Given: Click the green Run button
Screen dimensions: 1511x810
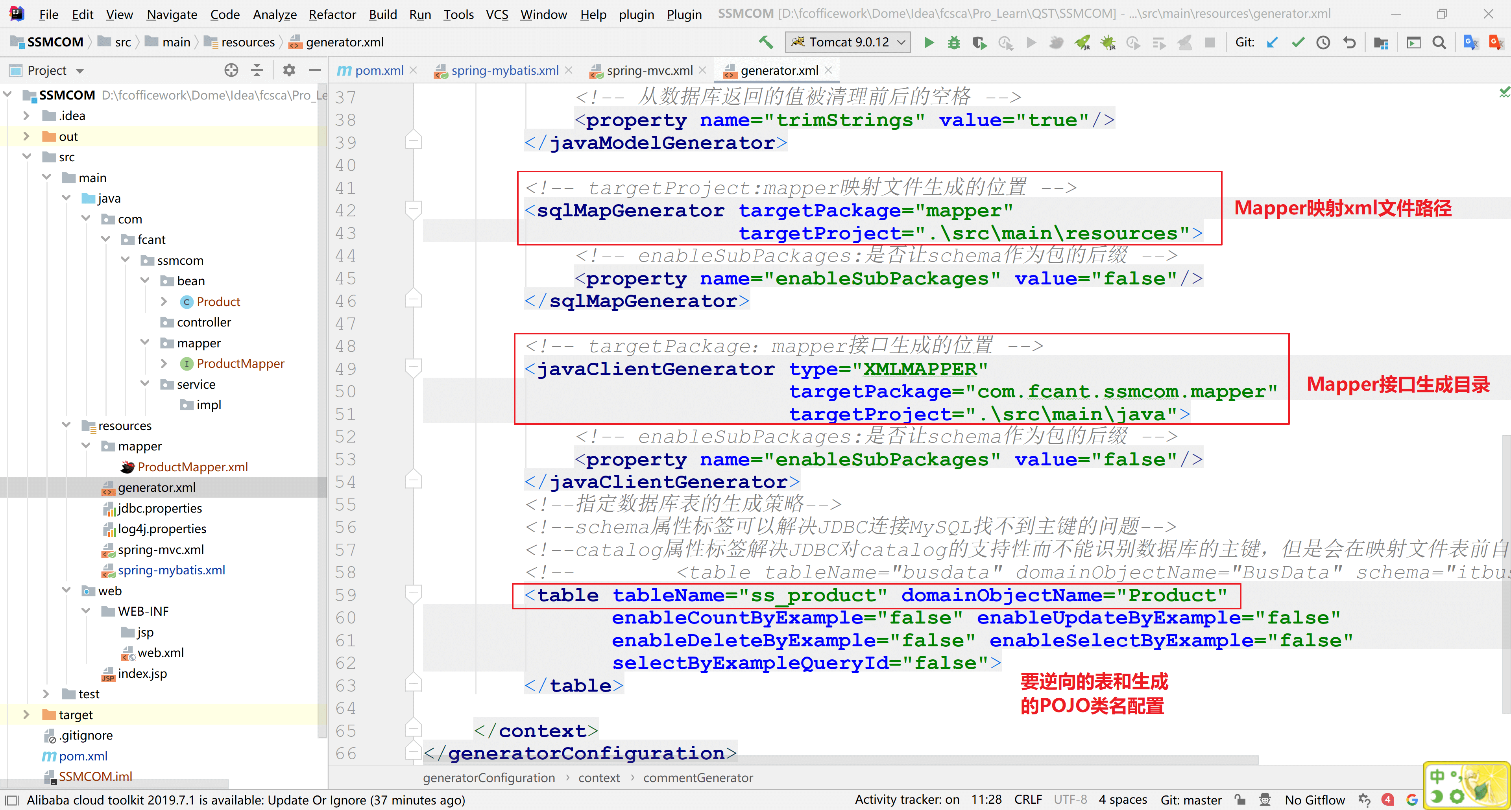Looking at the screenshot, I should (928, 42).
